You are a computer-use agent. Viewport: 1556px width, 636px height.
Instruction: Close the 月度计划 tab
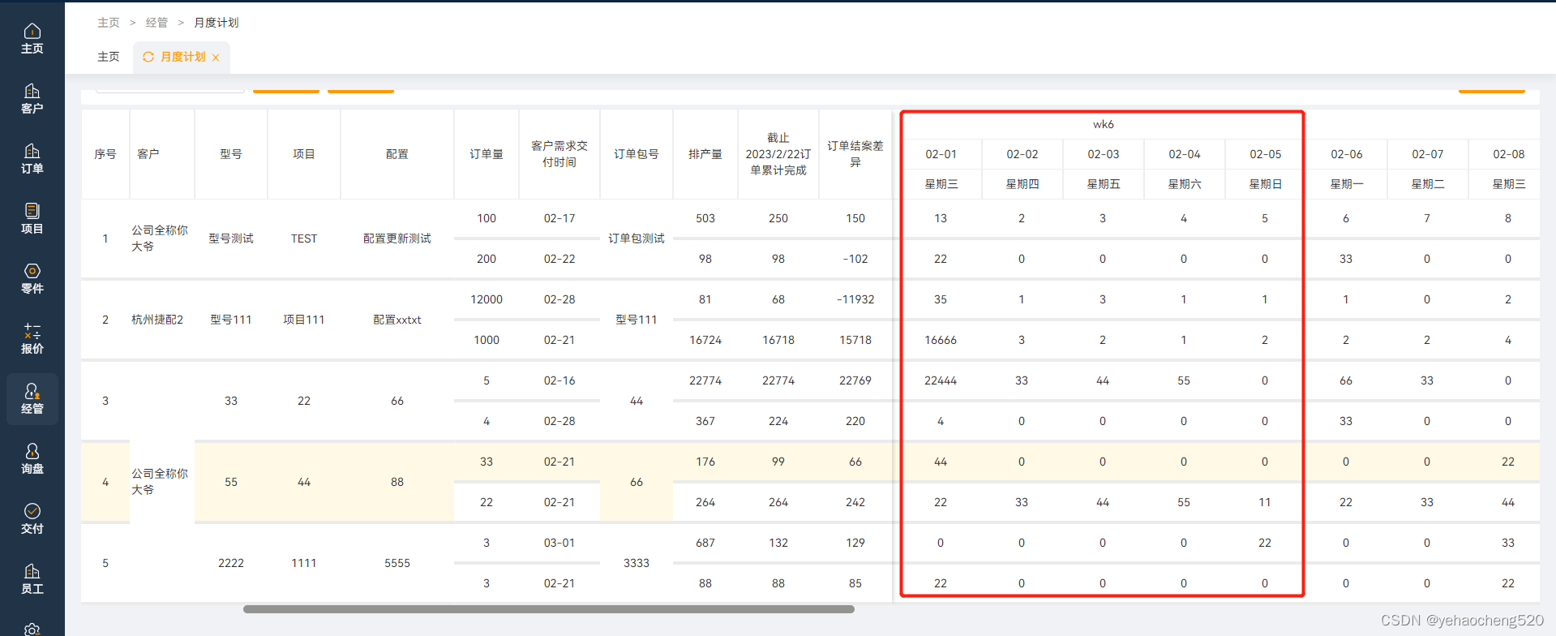coord(216,58)
